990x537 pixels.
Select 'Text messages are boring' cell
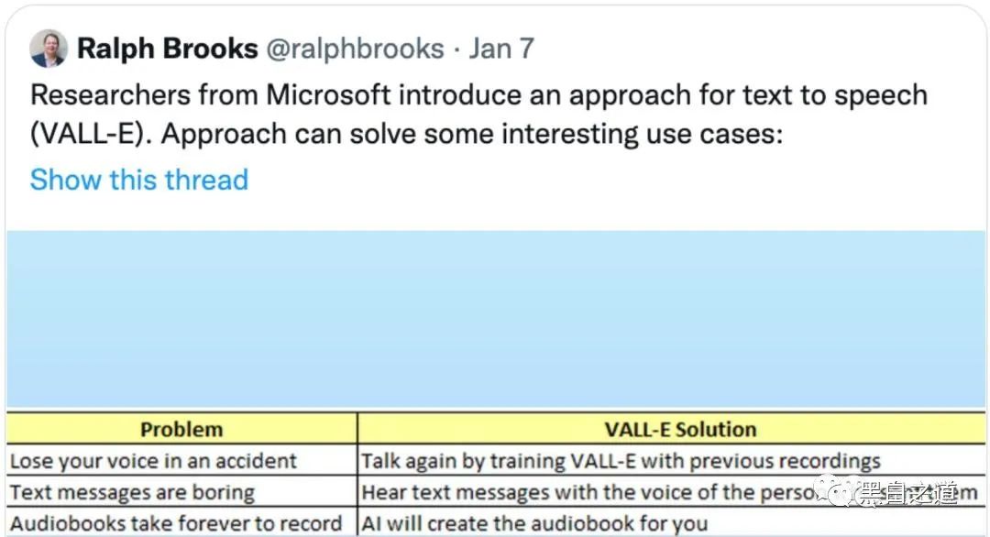click(x=181, y=492)
